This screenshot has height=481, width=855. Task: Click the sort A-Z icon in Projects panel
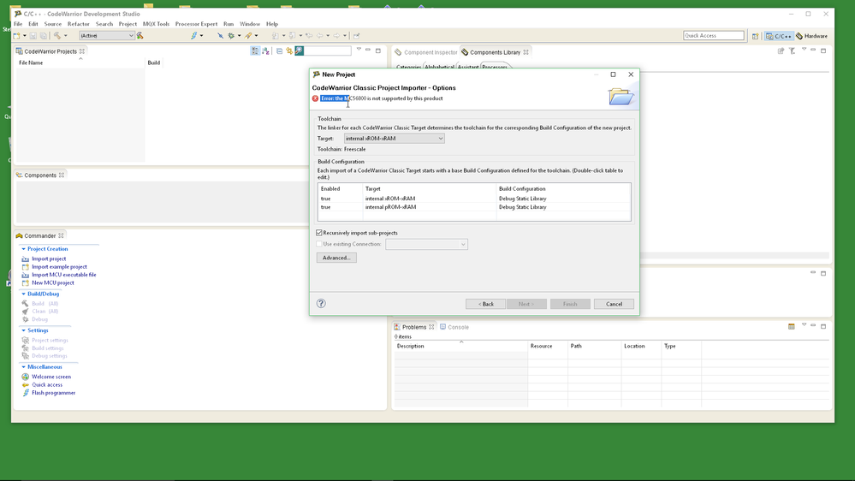[x=265, y=50]
